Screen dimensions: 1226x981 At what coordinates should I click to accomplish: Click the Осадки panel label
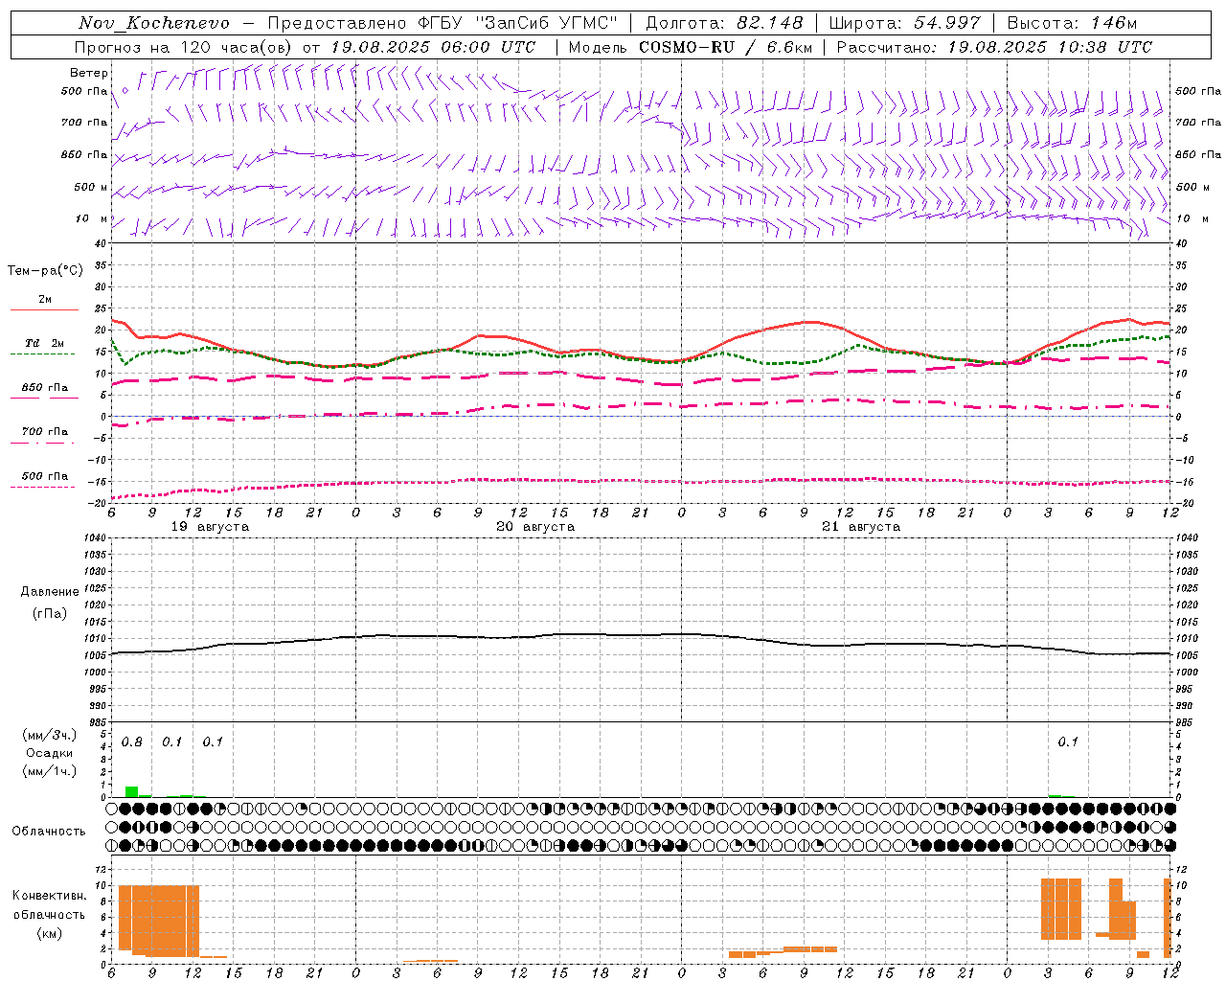[50, 753]
